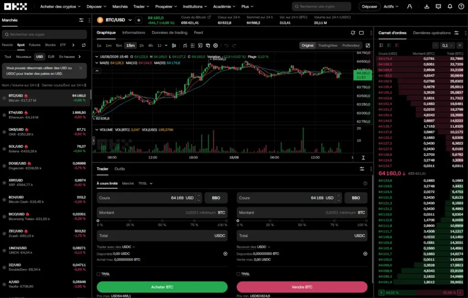468x298 pixels.
Task: Expand chart to fullscreen
Action: click(368, 45)
